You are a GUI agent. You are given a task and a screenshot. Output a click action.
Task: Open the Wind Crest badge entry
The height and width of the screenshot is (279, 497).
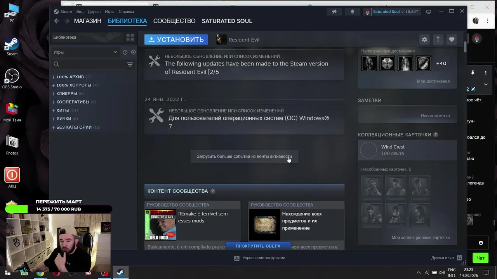(x=407, y=150)
